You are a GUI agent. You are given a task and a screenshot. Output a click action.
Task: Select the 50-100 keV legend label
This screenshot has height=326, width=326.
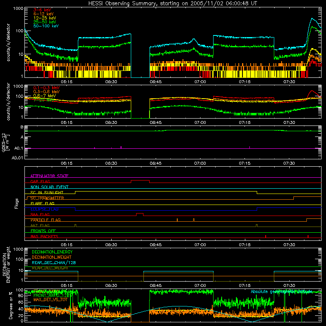coord(46,26)
